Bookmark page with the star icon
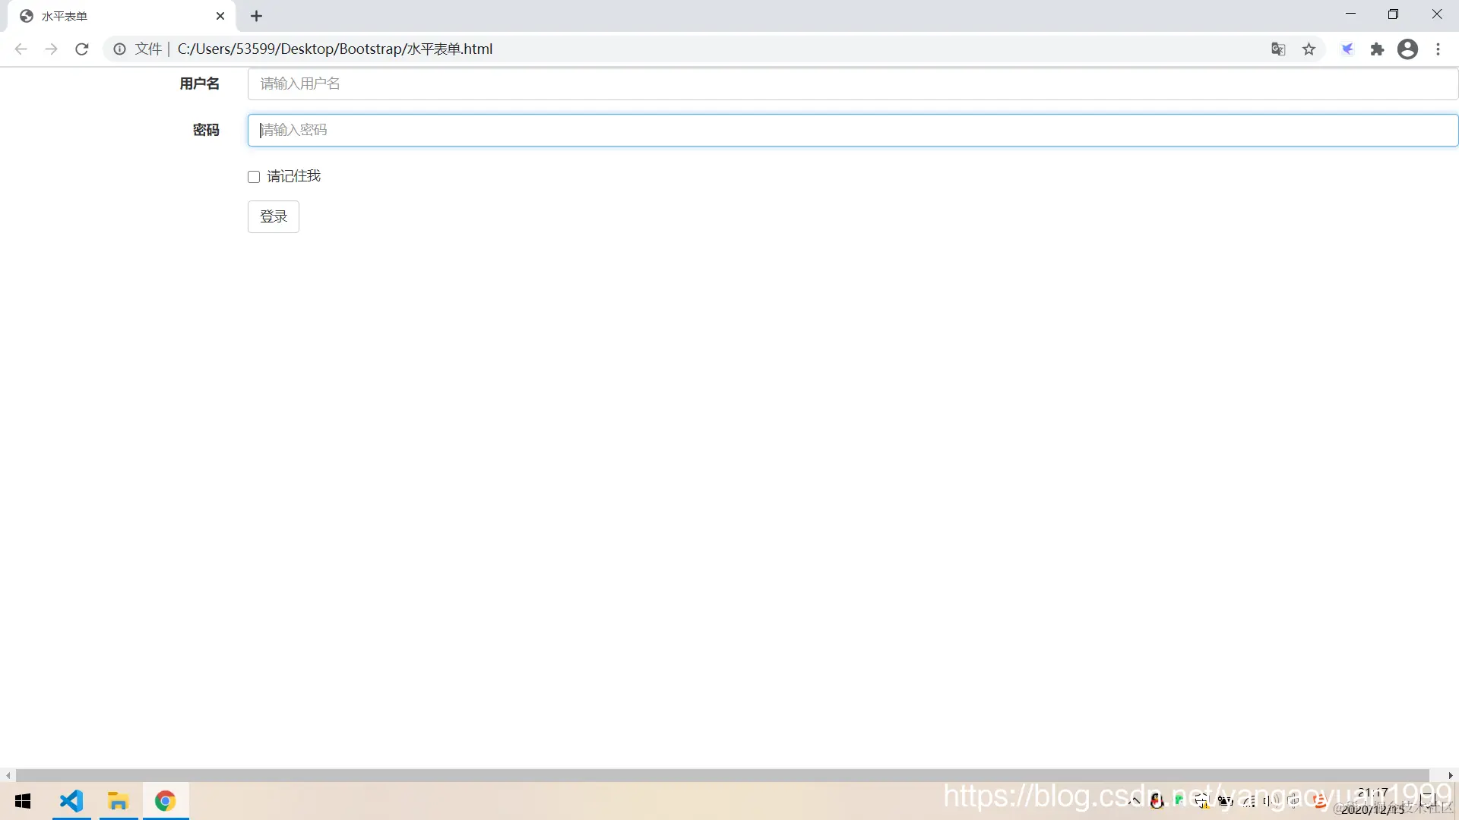The width and height of the screenshot is (1459, 820). (1309, 49)
